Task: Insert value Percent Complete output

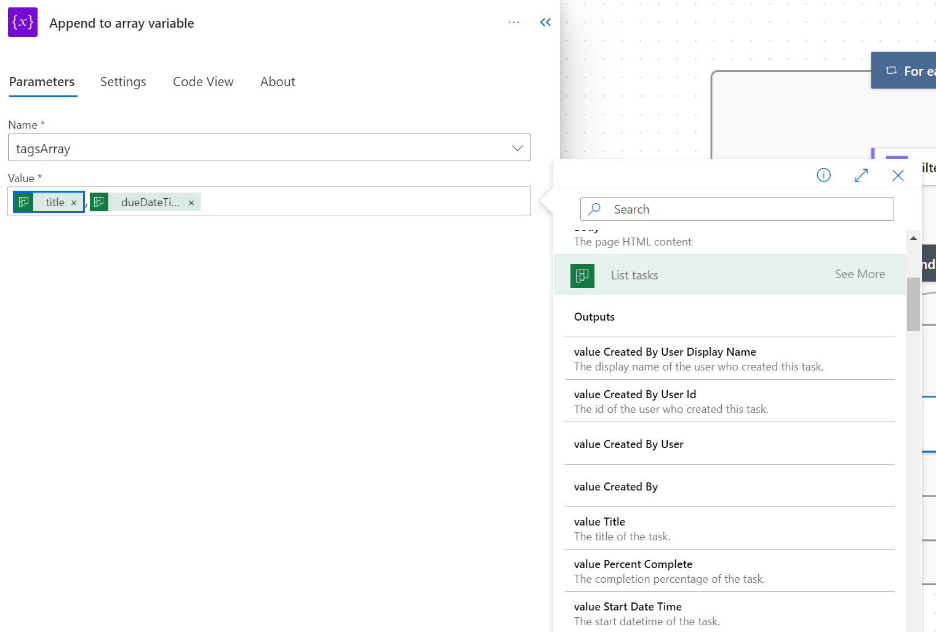Action: [x=729, y=571]
